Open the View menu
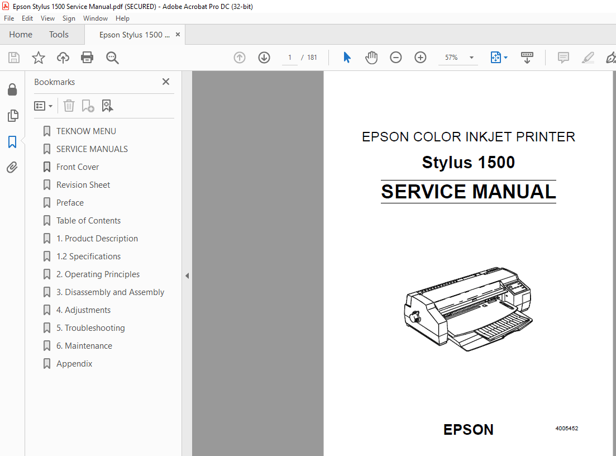 pyautogui.click(x=47, y=18)
